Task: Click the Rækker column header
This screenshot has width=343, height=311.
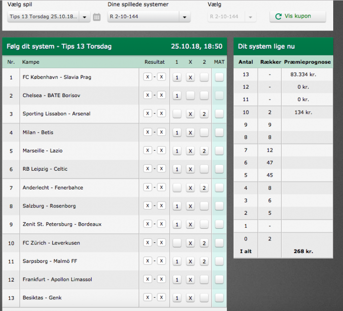Action: tap(270, 62)
